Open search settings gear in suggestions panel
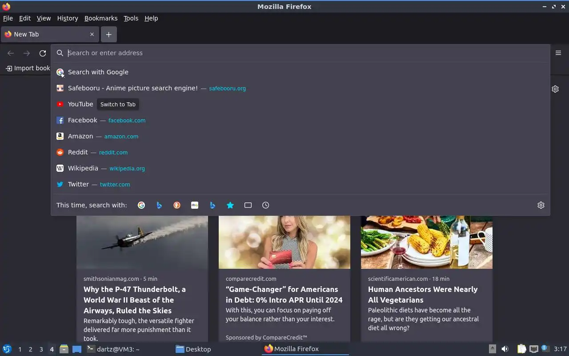Image resolution: width=569 pixels, height=356 pixels. click(541, 205)
